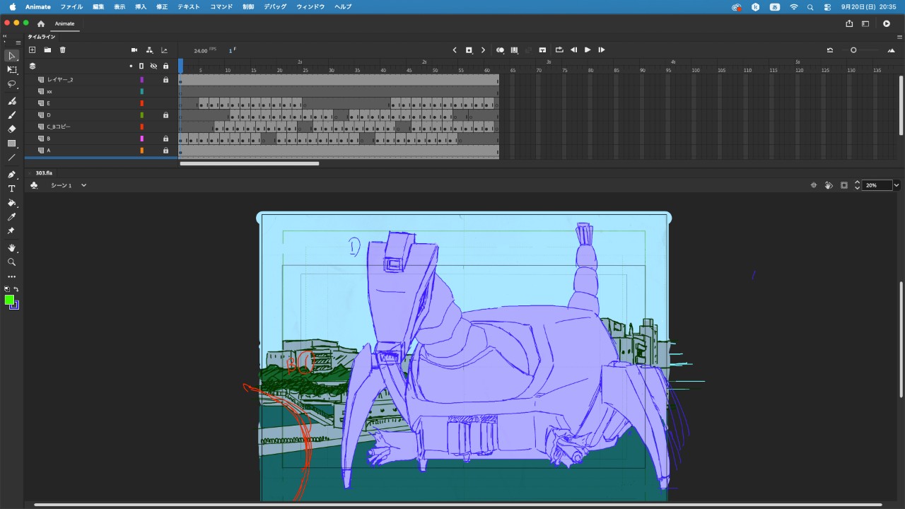
Task: Adjust the timeline zoom slider handle
Action: point(853,50)
